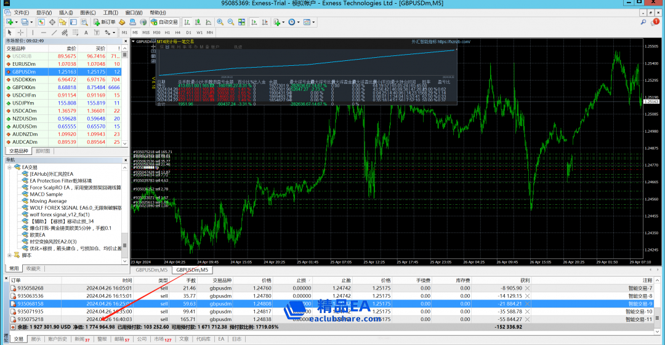665x345 pixels.
Task: Select the crosshair tool
Action: coord(22,32)
